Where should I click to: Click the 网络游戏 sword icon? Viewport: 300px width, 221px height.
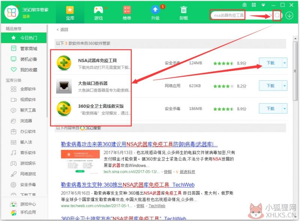13,174
